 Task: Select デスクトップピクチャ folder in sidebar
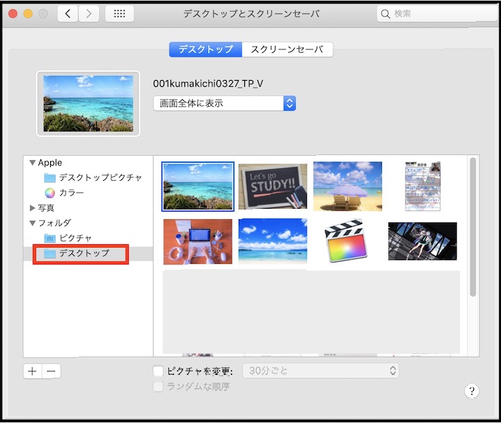tap(93, 177)
